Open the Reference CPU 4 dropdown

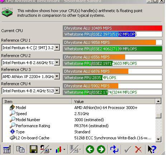coord(57,91)
